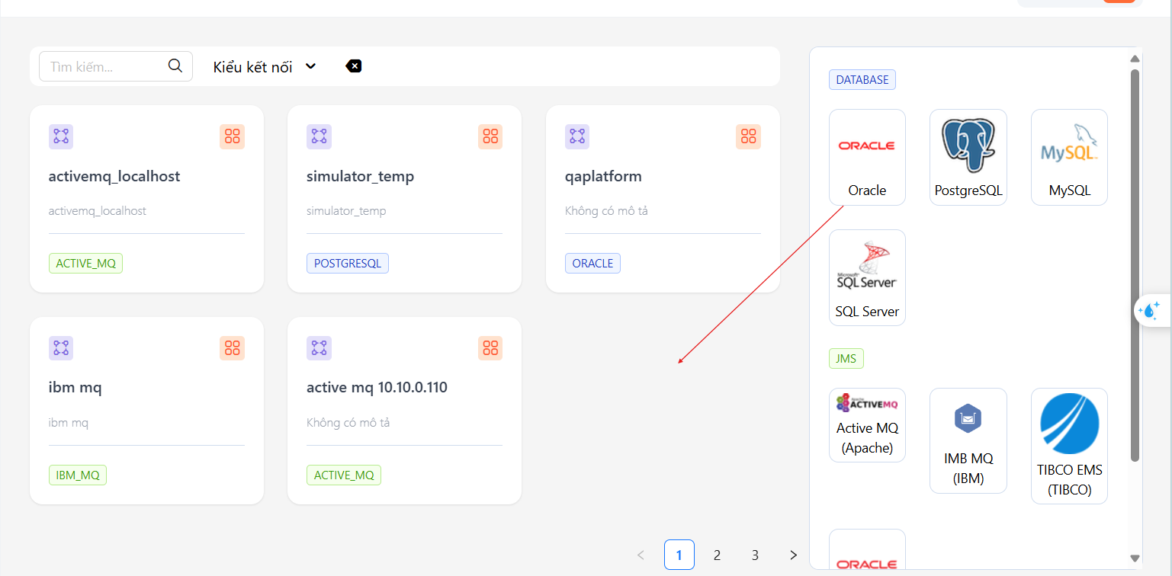Select the SQL Server connector
Image resolution: width=1172 pixels, height=576 pixels.
(867, 277)
